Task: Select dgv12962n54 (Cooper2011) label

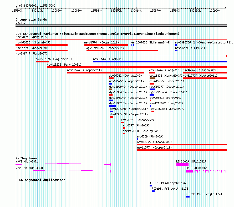Action: pyautogui.click(x=128, y=103)
